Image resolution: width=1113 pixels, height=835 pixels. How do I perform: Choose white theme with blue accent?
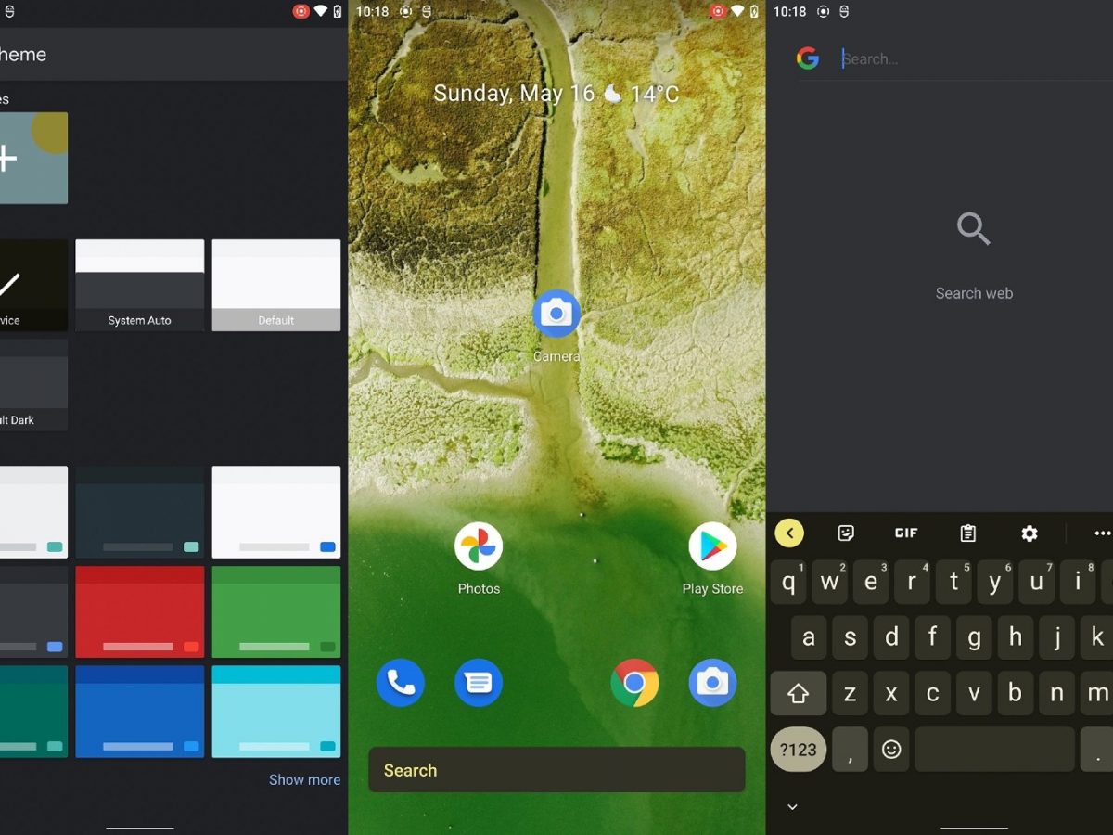[x=275, y=511]
